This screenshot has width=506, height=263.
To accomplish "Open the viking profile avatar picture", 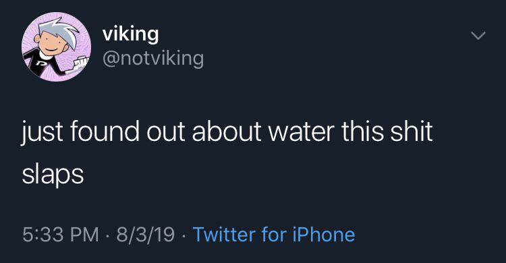I will click(x=56, y=47).
